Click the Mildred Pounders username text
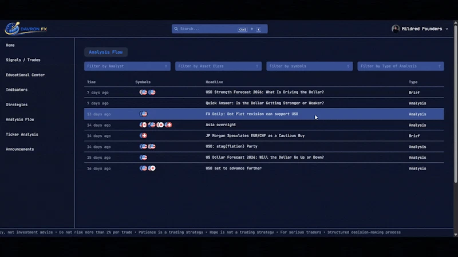The image size is (458, 257). (x=422, y=29)
